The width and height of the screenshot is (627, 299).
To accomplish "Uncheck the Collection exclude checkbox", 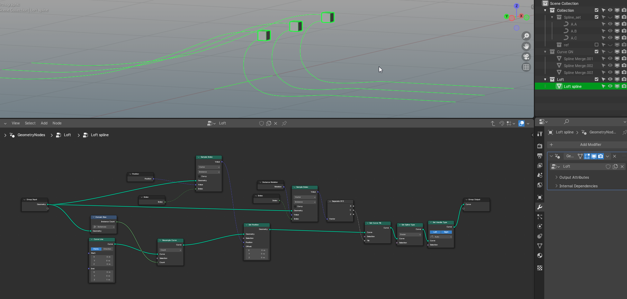I will (597, 10).
